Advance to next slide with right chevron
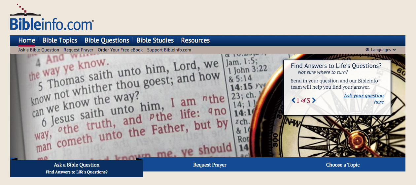This screenshot has width=416, height=185. (314, 100)
